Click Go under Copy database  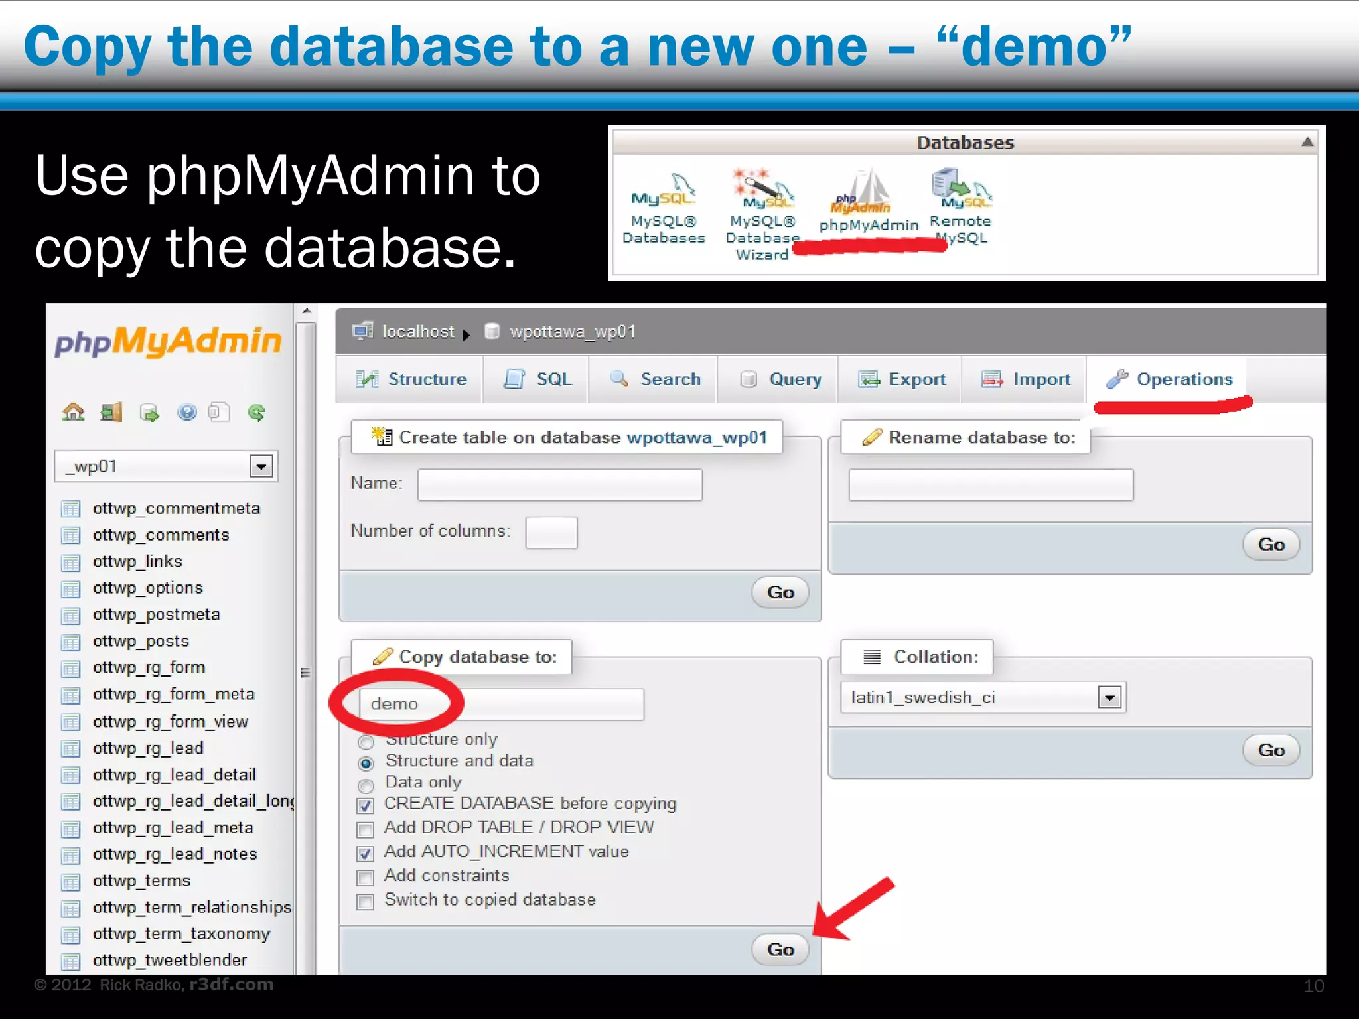click(x=780, y=949)
